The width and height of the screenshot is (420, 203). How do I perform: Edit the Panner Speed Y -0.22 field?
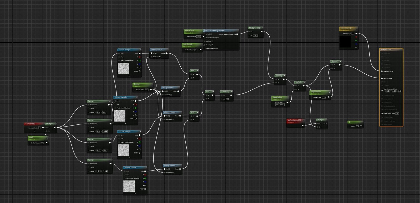click(x=105, y=131)
